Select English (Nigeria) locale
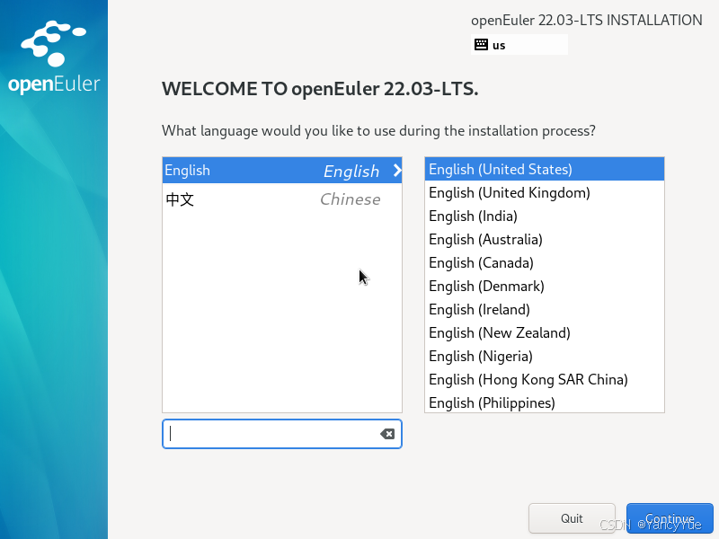719x539 pixels. point(479,356)
